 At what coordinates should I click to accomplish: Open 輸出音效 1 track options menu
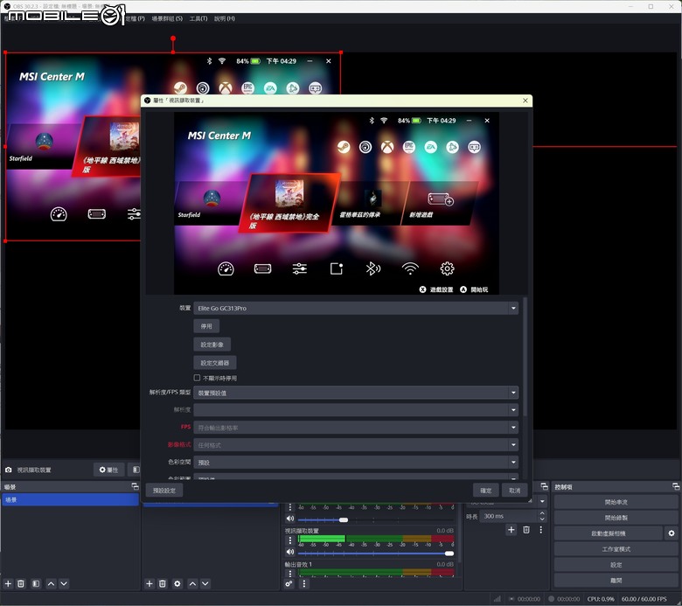pyautogui.click(x=290, y=574)
